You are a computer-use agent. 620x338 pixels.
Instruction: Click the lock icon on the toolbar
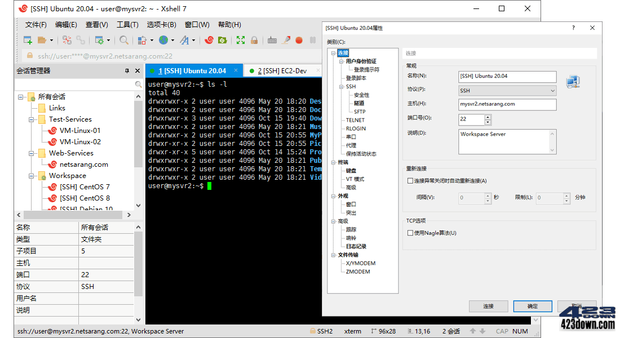click(x=253, y=40)
